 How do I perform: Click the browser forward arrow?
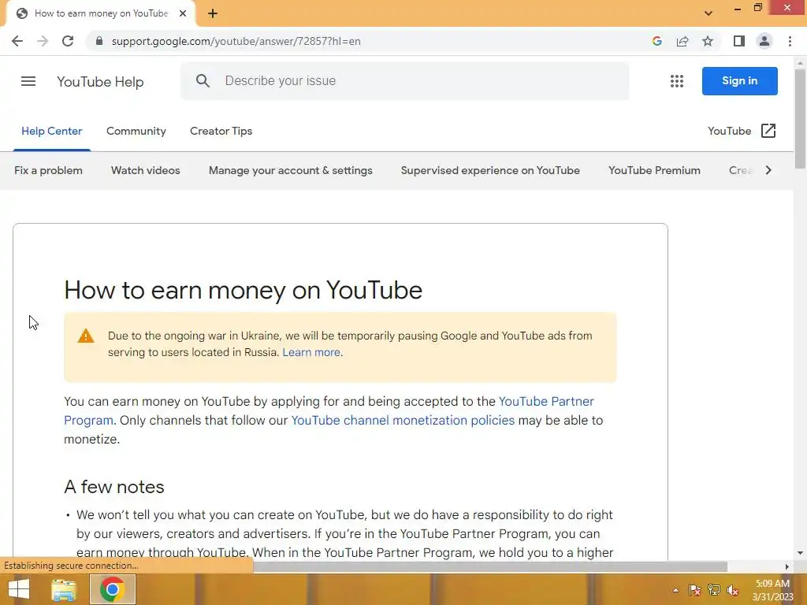click(x=43, y=41)
